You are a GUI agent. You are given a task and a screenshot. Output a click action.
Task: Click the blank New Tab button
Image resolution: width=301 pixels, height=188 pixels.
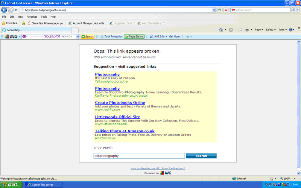(75, 30)
